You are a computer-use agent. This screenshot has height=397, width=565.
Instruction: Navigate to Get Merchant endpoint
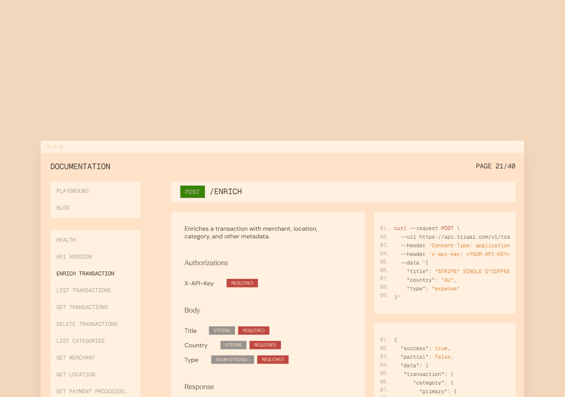75,358
